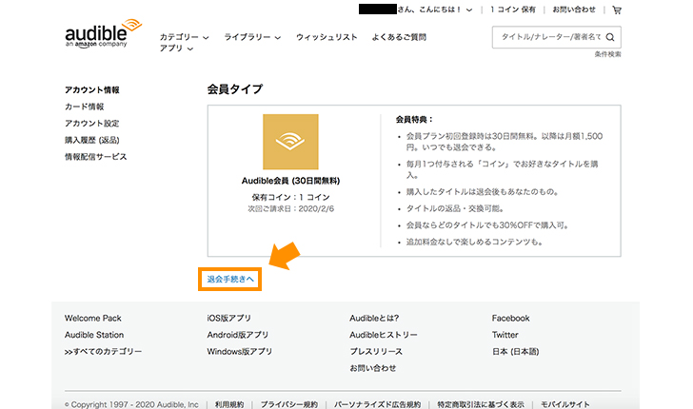Screen dimensions: 693x409
Task: Click the Audible logo
Action: (104, 33)
